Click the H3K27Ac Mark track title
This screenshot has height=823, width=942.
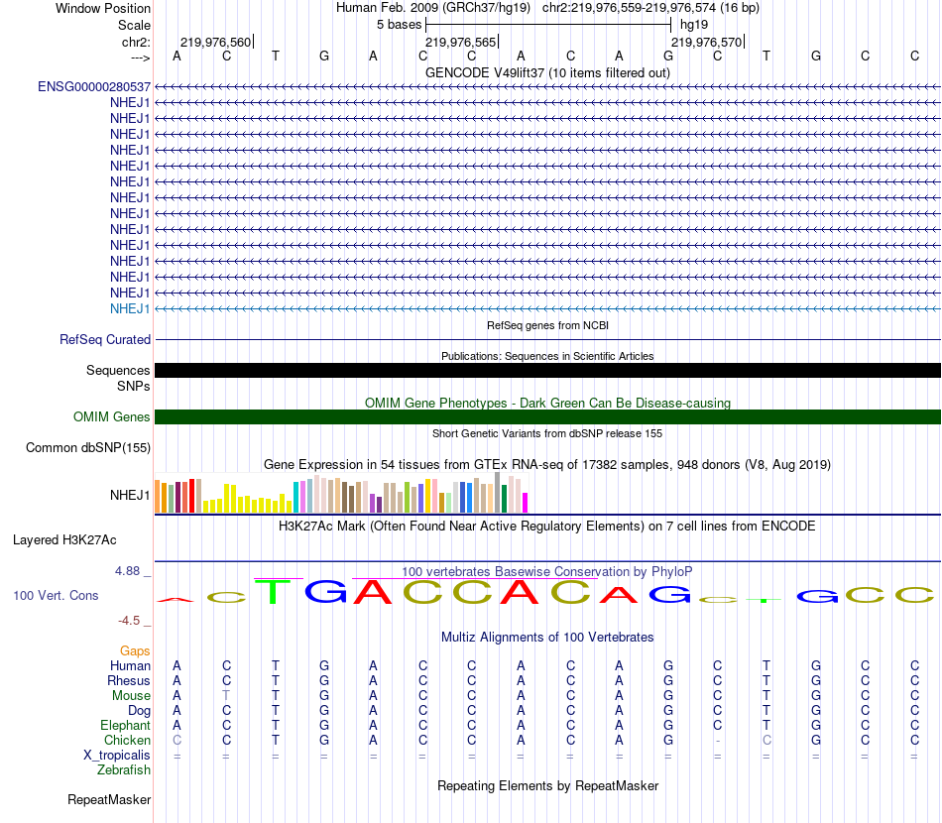coord(547,527)
